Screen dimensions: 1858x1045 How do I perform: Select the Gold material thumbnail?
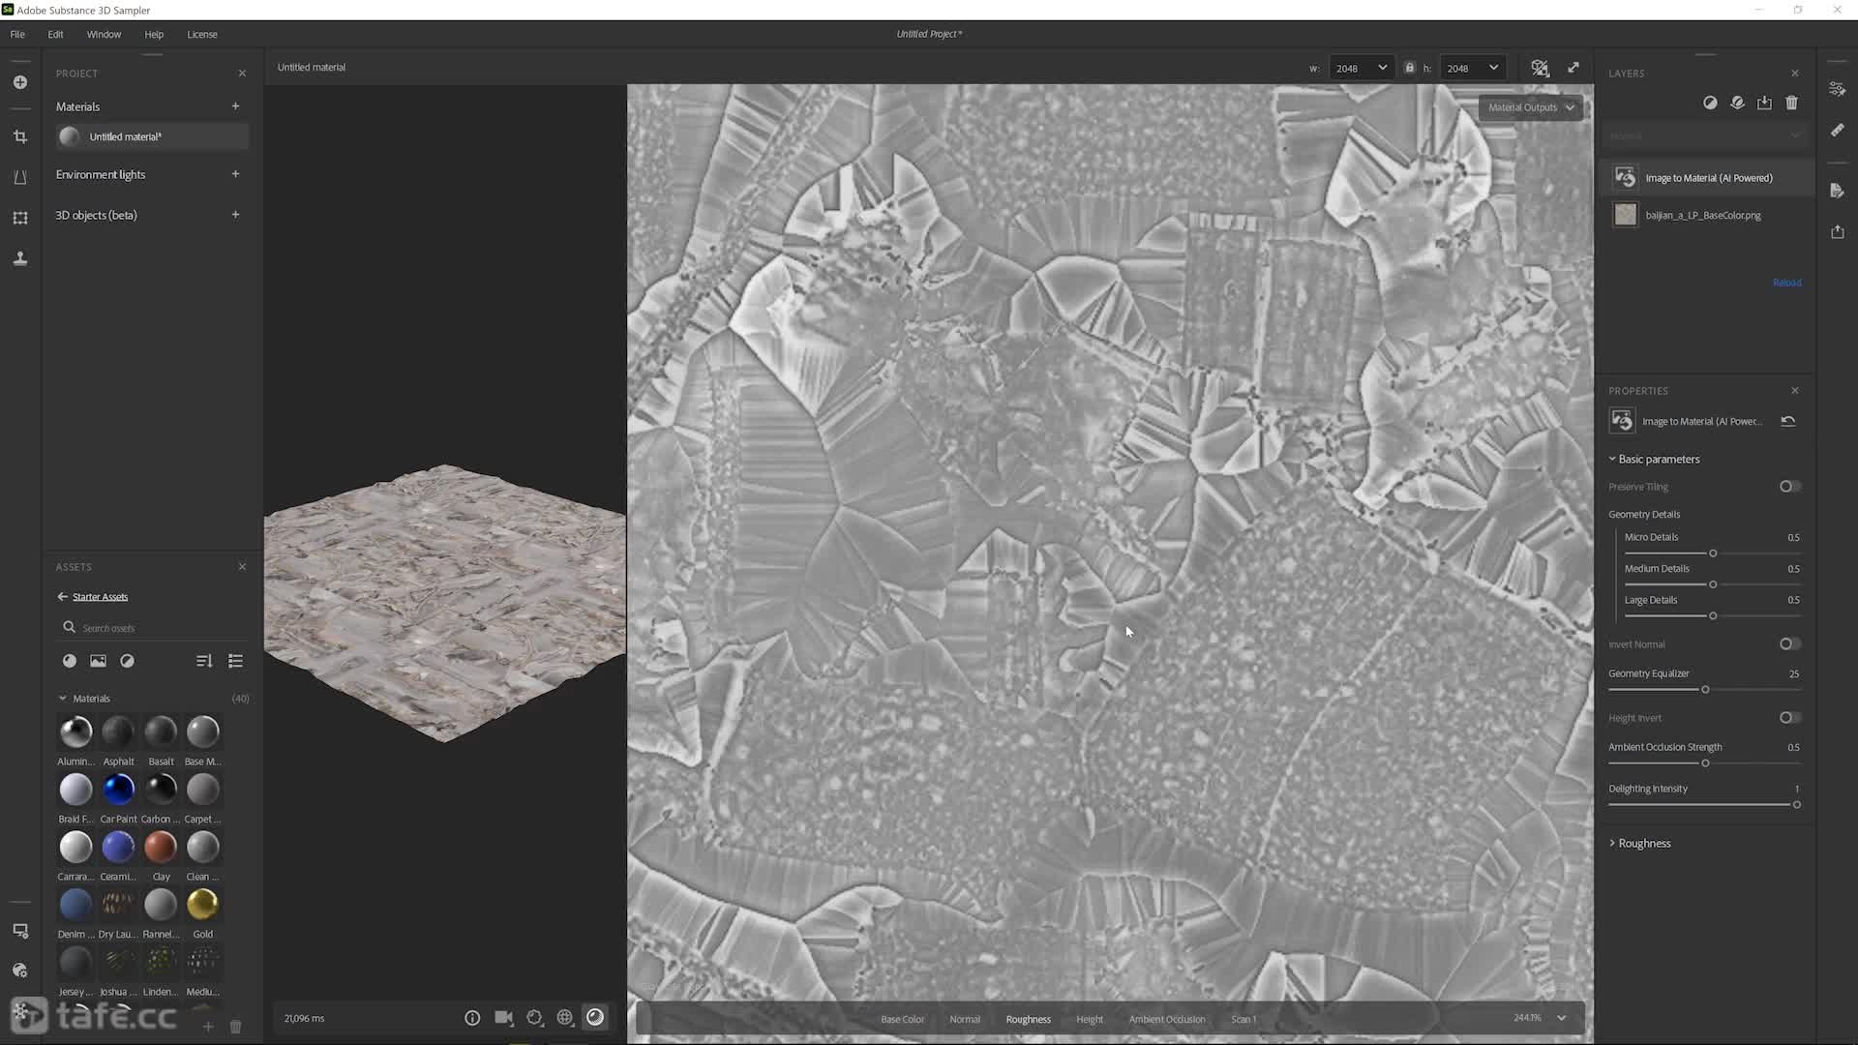pos(202,905)
